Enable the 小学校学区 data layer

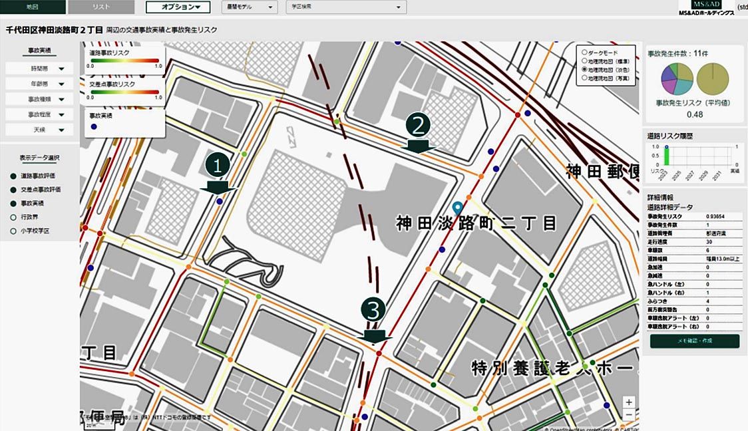tap(13, 231)
